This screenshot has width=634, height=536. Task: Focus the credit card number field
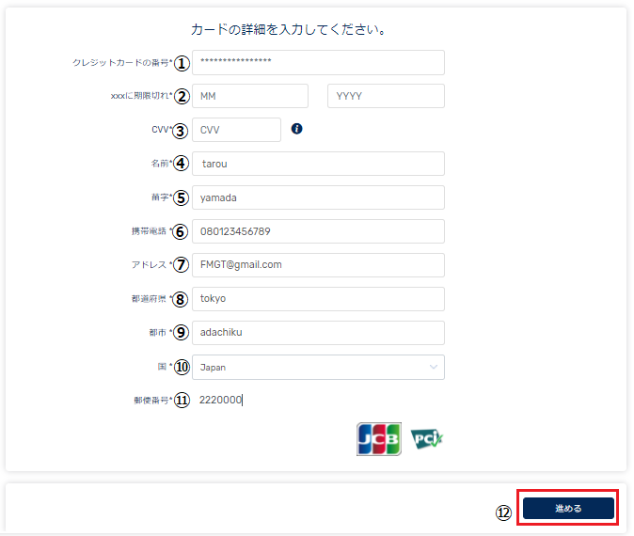318,62
